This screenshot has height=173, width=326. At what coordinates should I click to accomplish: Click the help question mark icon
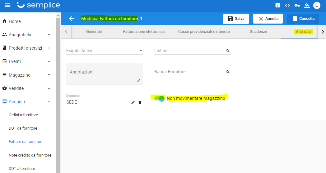pyautogui.click(x=277, y=5)
